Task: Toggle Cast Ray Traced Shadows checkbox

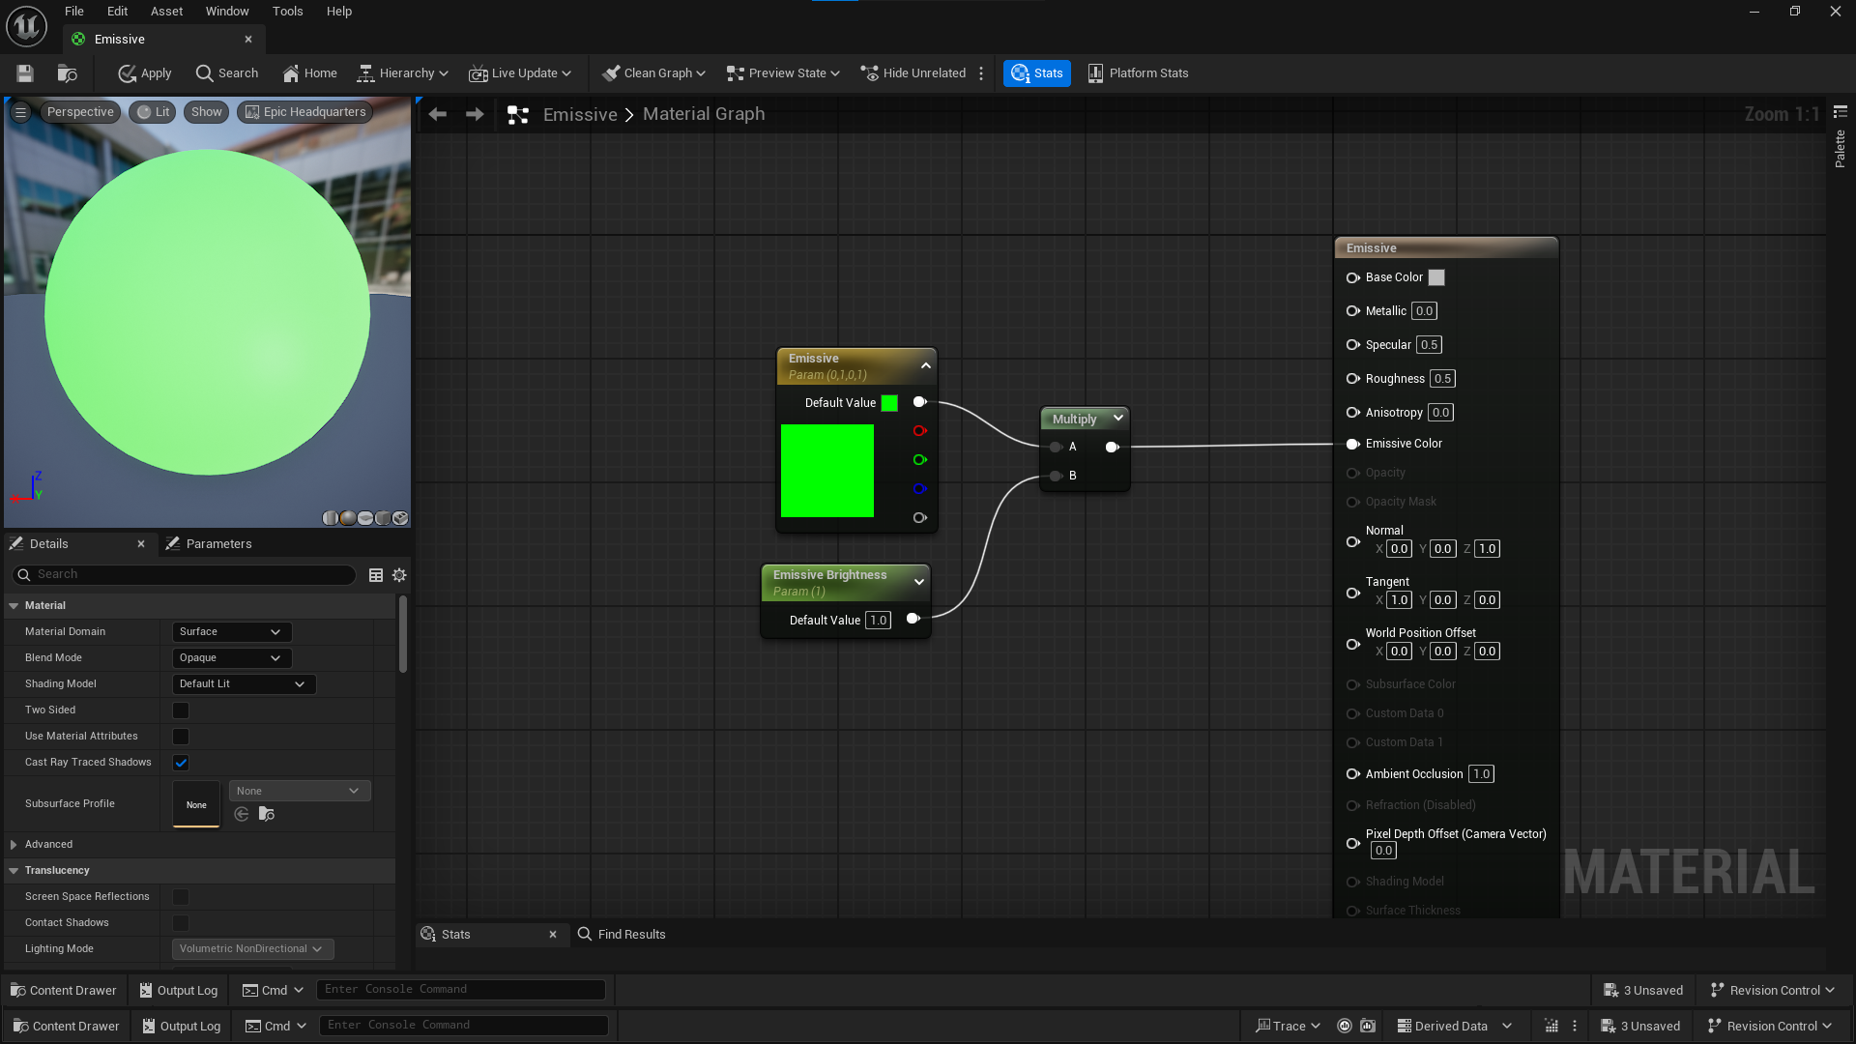Action: (181, 763)
